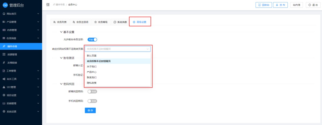Click the 保存 save button
The image size is (322, 125).
click(90, 111)
